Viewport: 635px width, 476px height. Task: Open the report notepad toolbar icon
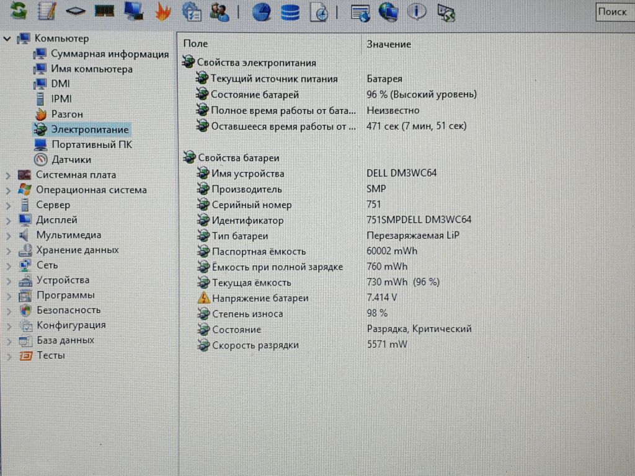click(x=47, y=11)
